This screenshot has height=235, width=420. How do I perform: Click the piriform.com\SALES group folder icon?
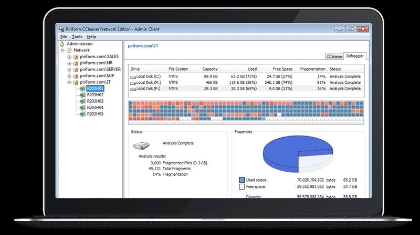click(76, 57)
